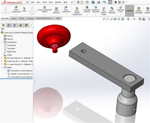150x123 pixels.
Task: Click the Open folder icon
Action: (87, 2)
